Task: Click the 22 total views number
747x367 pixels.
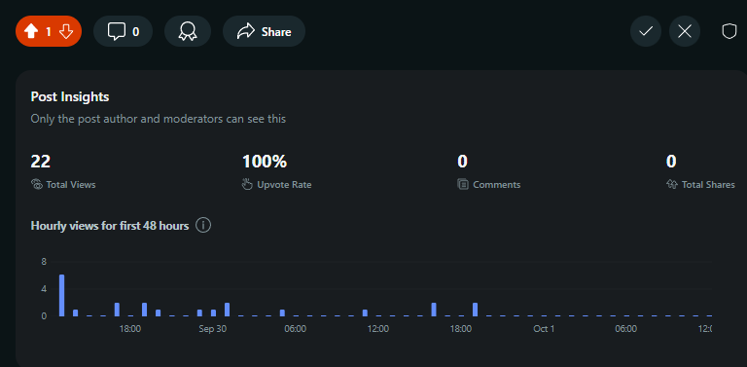Action: click(41, 162)
